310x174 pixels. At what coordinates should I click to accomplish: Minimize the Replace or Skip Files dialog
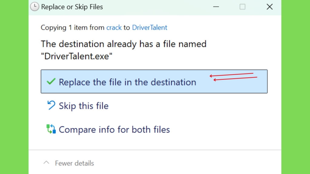216,7
